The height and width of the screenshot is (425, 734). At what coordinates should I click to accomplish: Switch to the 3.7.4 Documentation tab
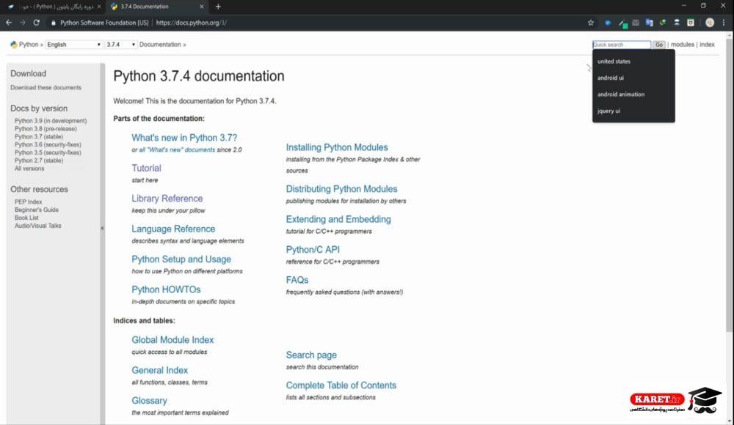click(x=158, y=7)
